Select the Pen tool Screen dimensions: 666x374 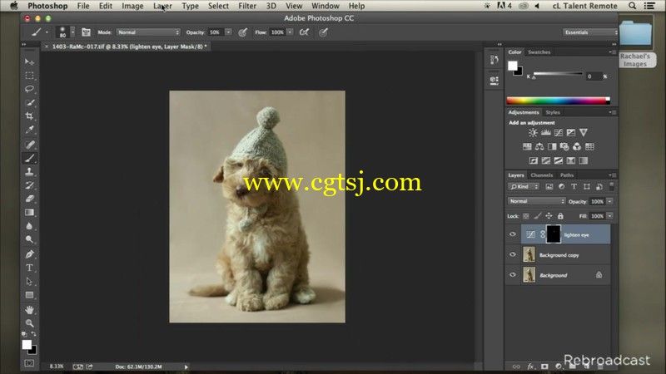(29, 254)
